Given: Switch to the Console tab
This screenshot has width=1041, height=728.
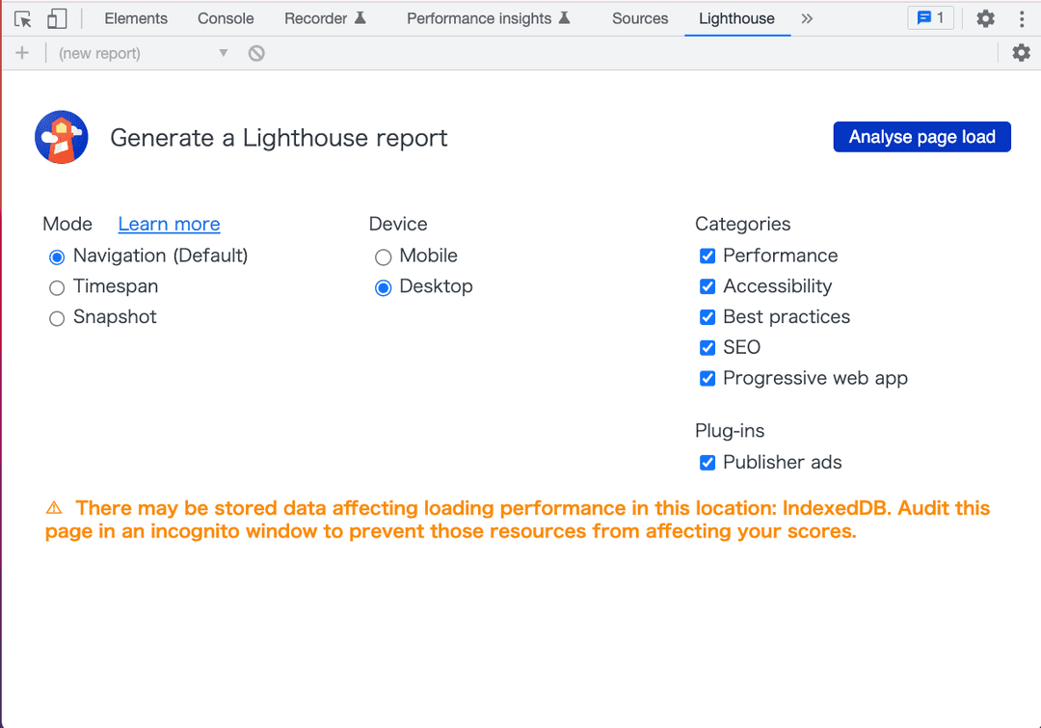Looking at the screenshot, I should click(x=226, y=18).
